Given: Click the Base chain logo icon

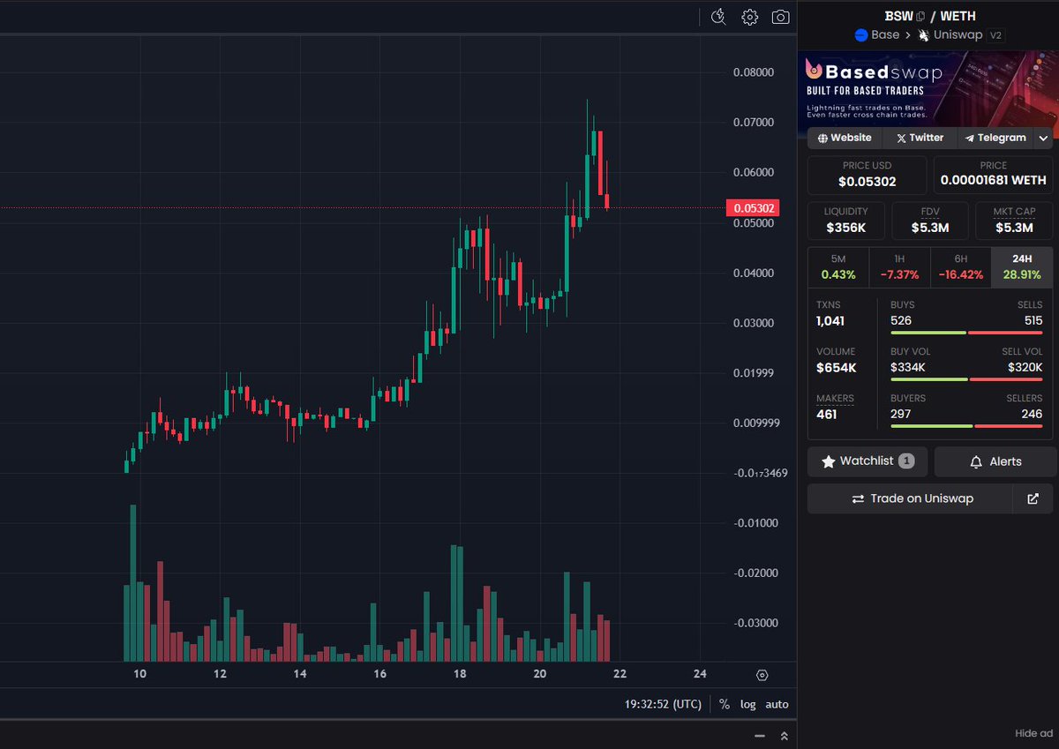Looking at the screenshot, I should pos(861,35).
